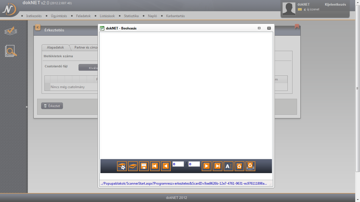Viewport: 360px width, 202px height.
Task: Save scanned pages with floppy disk icon
Action: 144,166
